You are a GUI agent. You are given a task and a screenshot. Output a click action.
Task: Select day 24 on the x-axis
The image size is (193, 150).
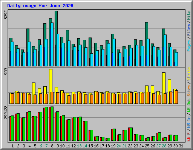[x=141, y=146]
